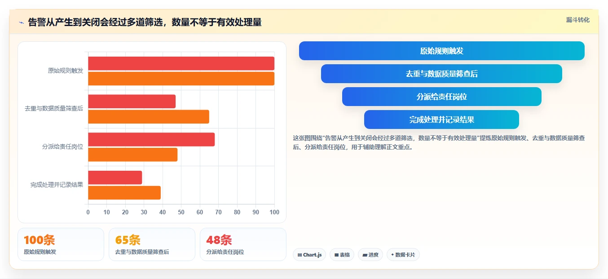Open the 65条 去重与数据质量筛查后 stat card
The image size is (608, 279).
click(152, 244)
